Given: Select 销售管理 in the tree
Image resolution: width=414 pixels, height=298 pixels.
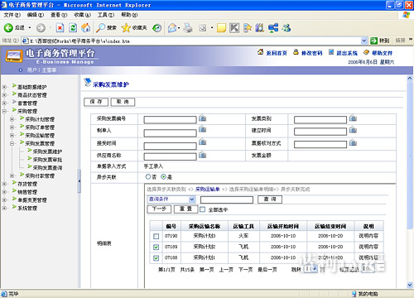Looking at the screenshot, I should pyautogui.click(x=27, y=192).
